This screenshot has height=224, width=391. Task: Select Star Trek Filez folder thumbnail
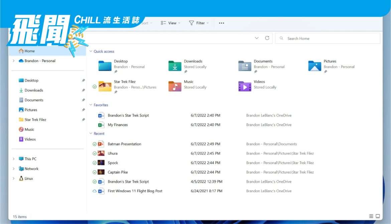tap(105, 86)
